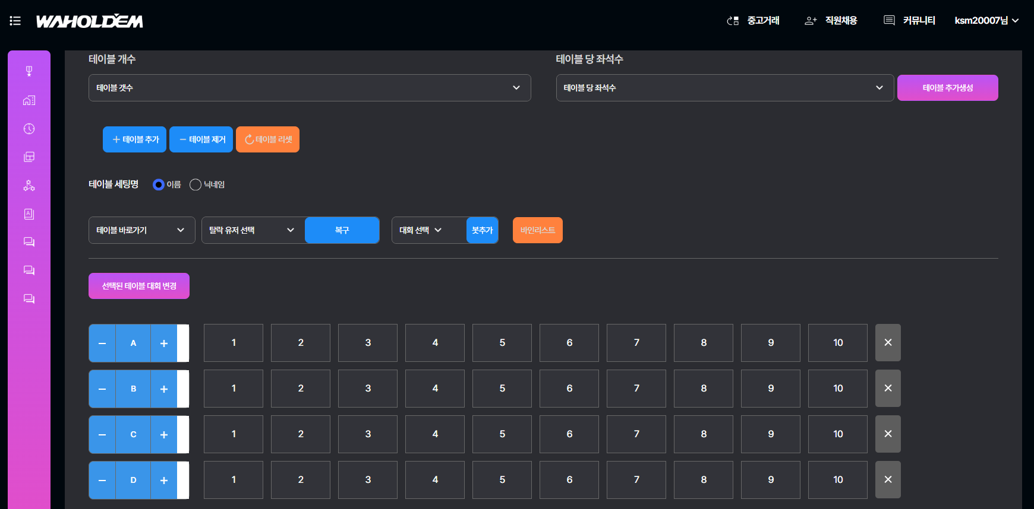Click the hamburger list icon beside the logo
The height and width of the screenshot is (509, 1034).
(x=15, y=21)
